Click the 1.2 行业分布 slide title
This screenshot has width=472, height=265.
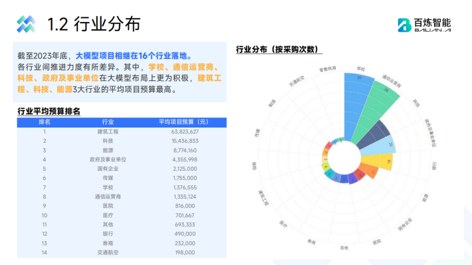(x=94, y=24)
